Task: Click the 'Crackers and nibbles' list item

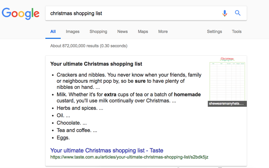Action: point(129,81)
